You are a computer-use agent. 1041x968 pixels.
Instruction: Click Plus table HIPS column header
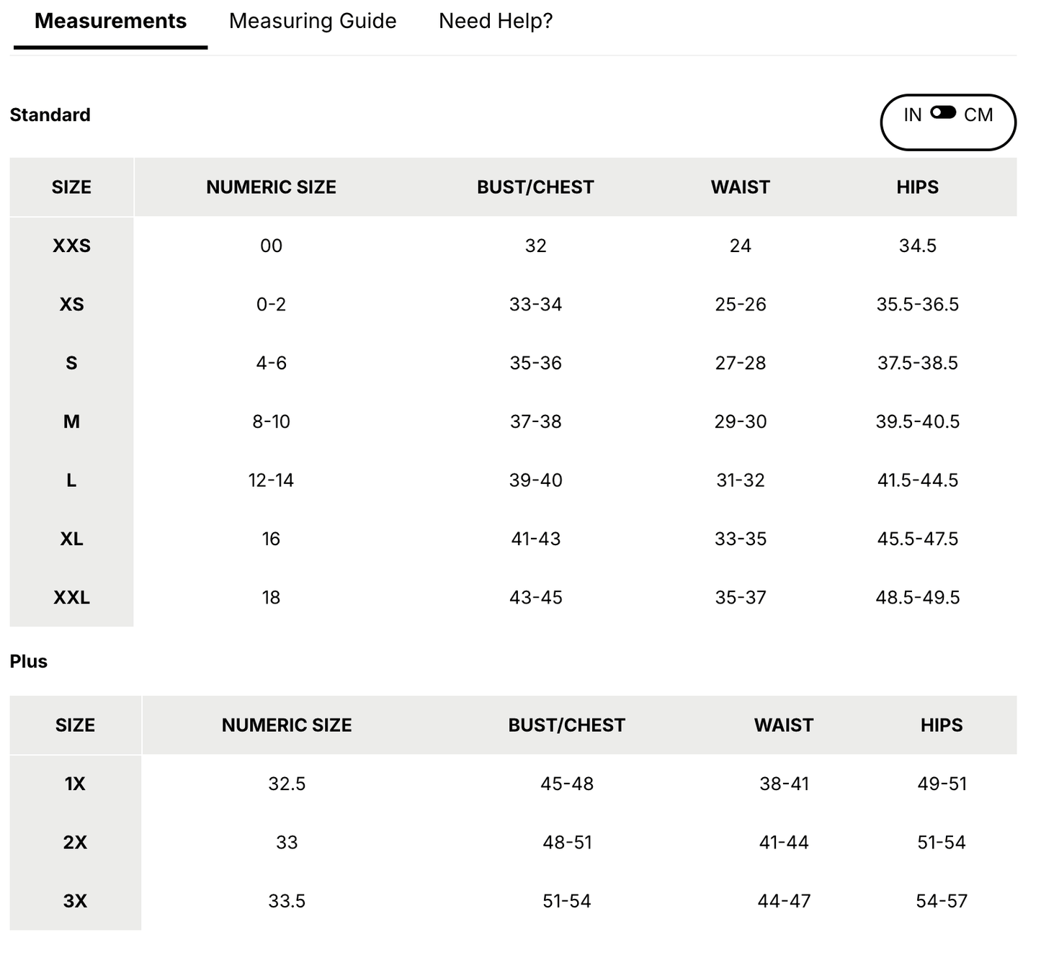[942, 725]
